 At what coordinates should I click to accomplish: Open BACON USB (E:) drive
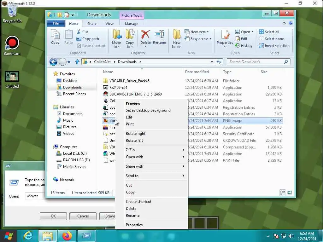click(76, 160)
